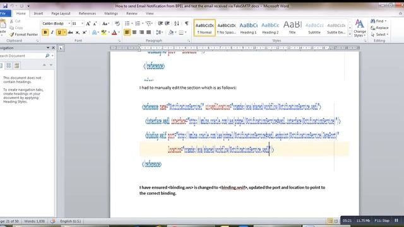
Task: Toggle Justify alignment
Action: pyautogui.click(x=149, y=32)
